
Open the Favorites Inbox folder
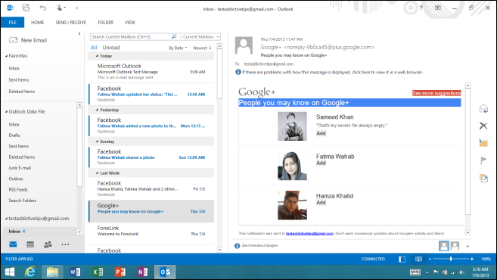14,68
